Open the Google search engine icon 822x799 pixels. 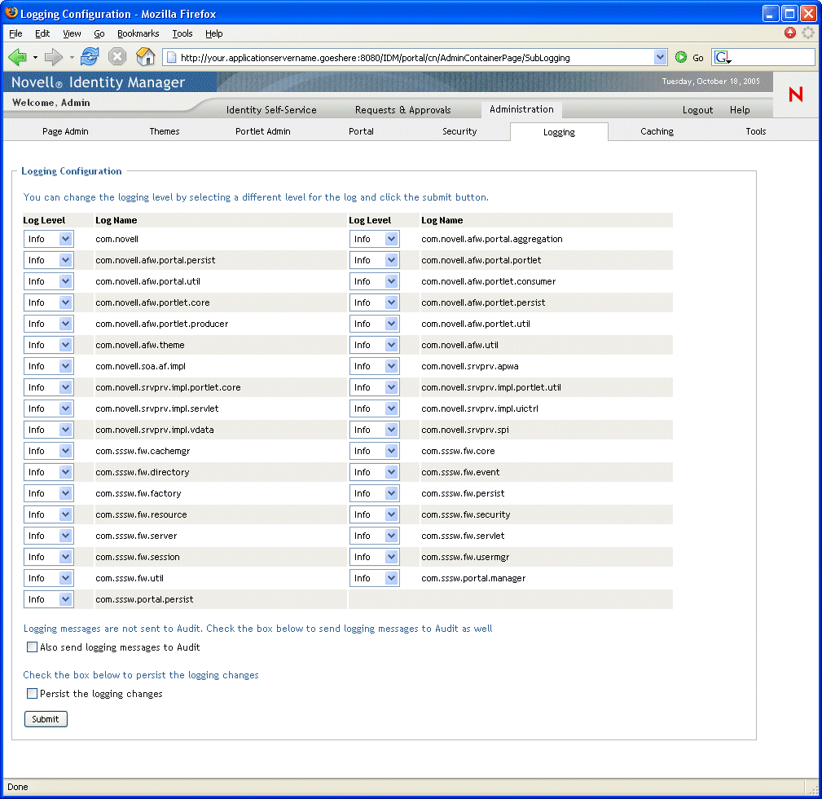point(723,57)
